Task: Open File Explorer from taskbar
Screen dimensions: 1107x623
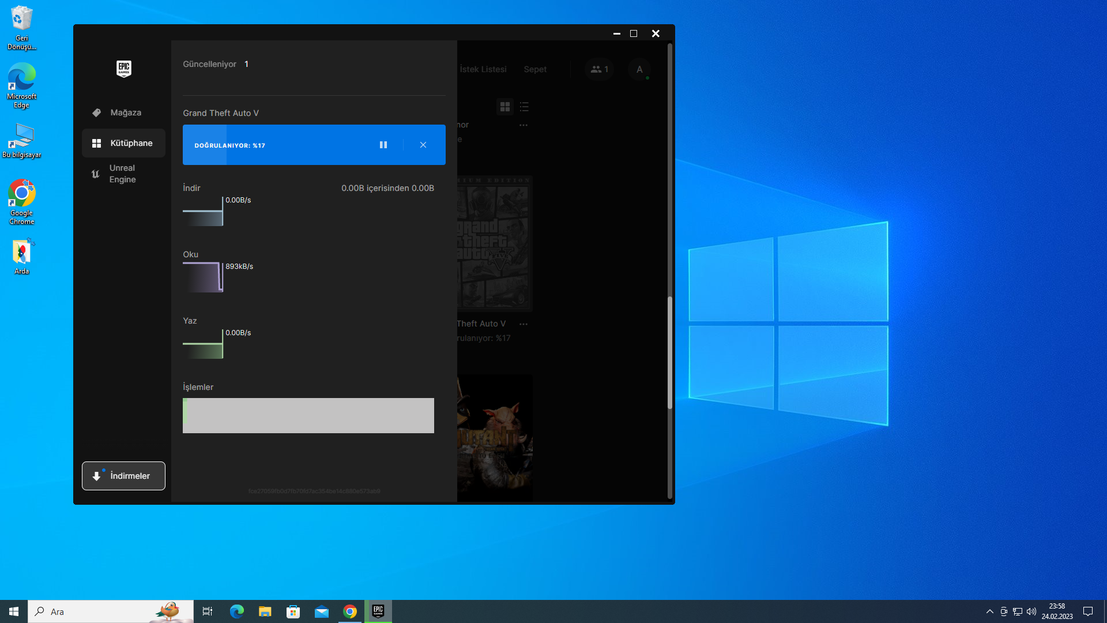Action: [265, 611]
